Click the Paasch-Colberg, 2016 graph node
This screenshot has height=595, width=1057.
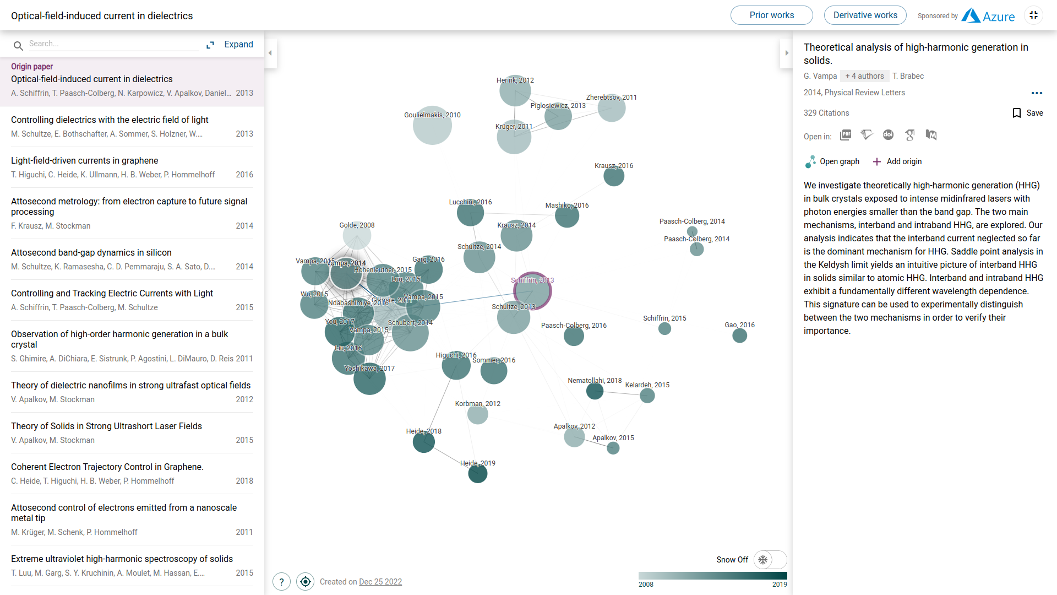point(574,336)
